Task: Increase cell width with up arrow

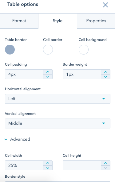Action: point(48,163)
